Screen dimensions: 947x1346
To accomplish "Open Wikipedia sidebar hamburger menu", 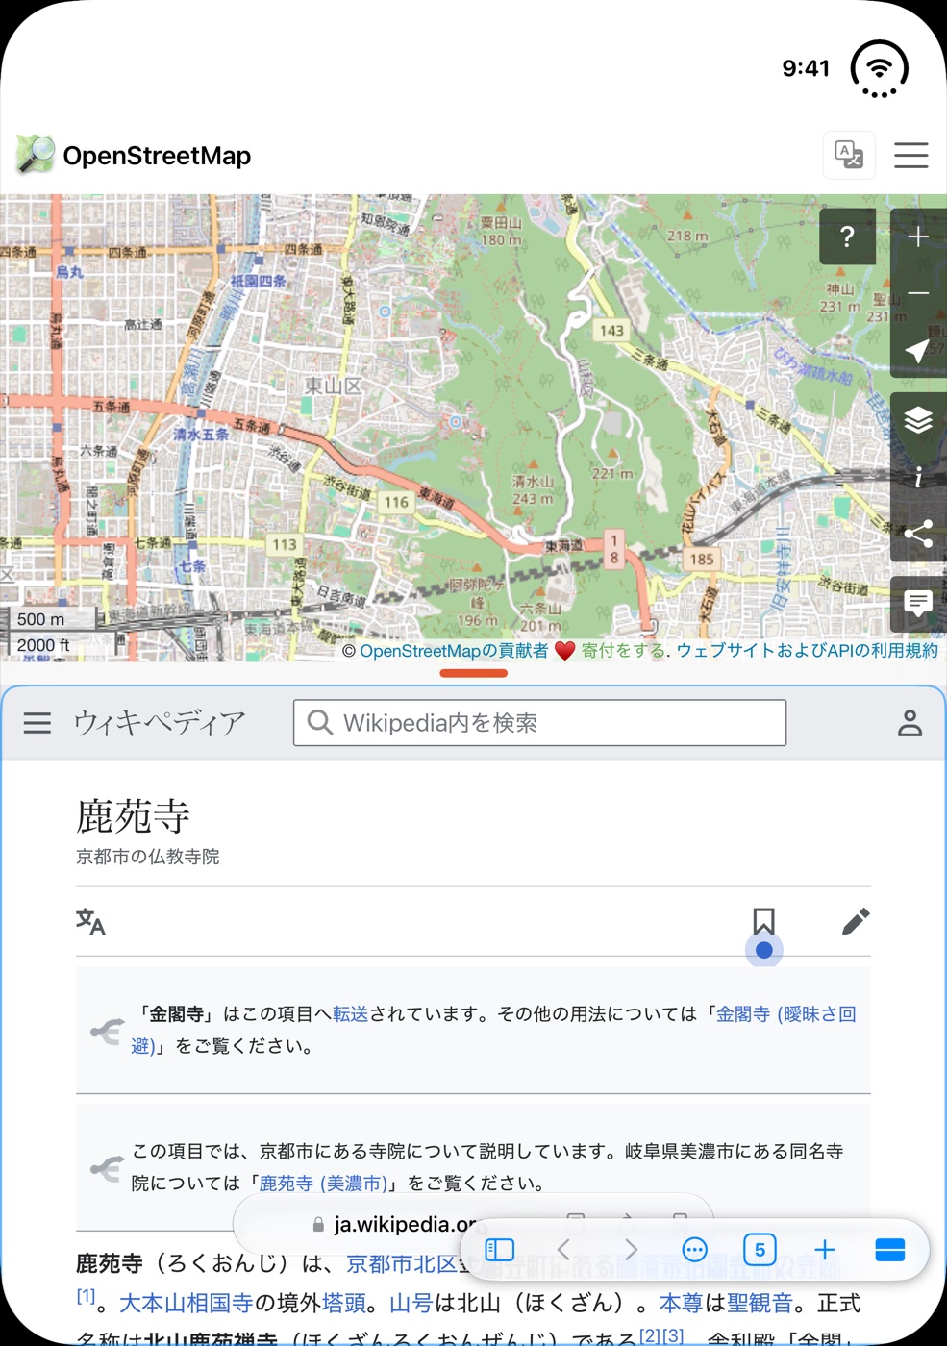I will coord(37,723).
